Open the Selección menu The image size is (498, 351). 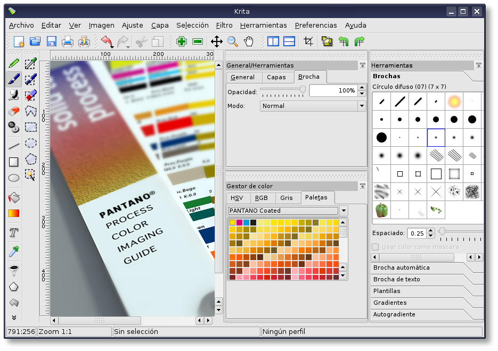point(192,26)
